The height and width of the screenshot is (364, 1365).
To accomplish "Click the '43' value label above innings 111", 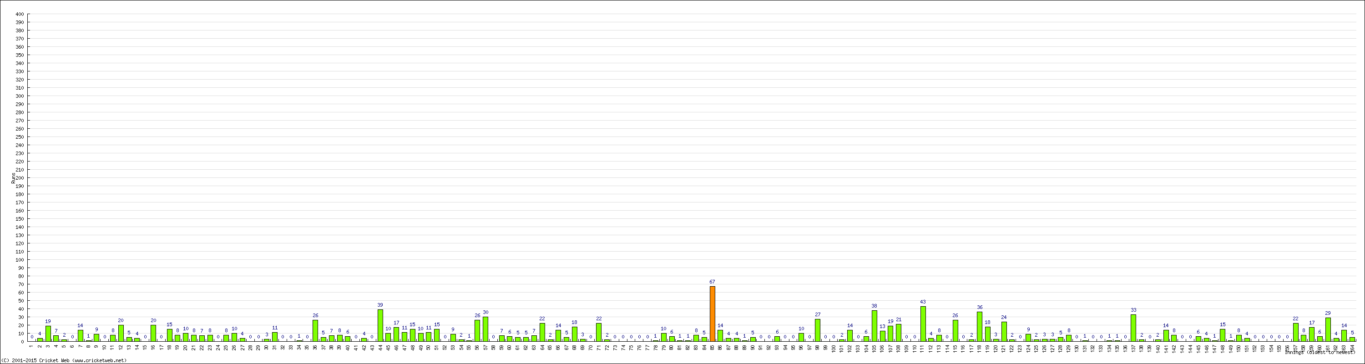I will point(923,302).
